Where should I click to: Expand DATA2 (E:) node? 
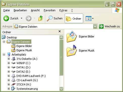[x=9, y=72]
